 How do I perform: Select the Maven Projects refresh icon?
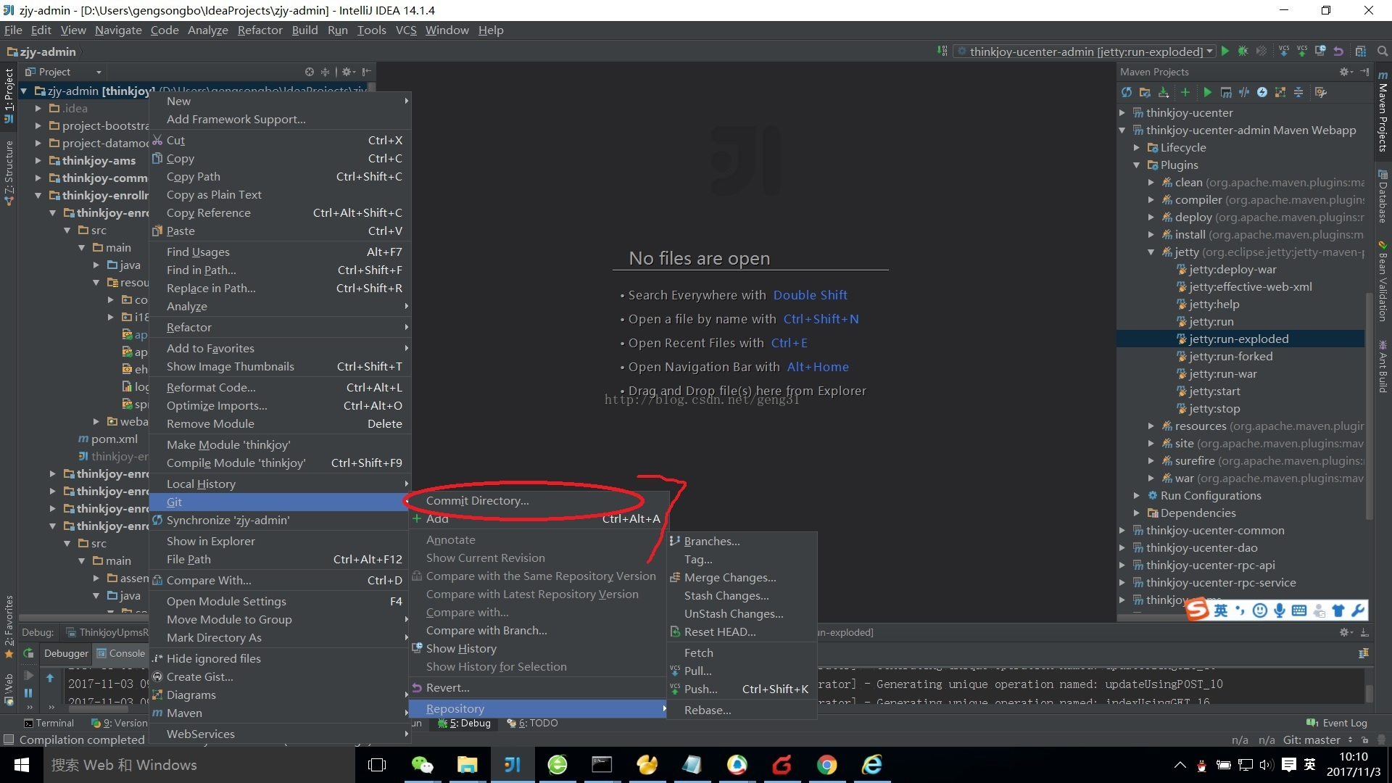tap(1128, 92)
